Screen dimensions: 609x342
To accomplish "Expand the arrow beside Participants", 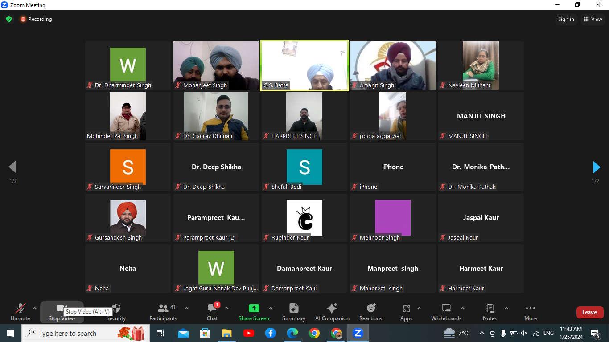I will coord(186,308).
